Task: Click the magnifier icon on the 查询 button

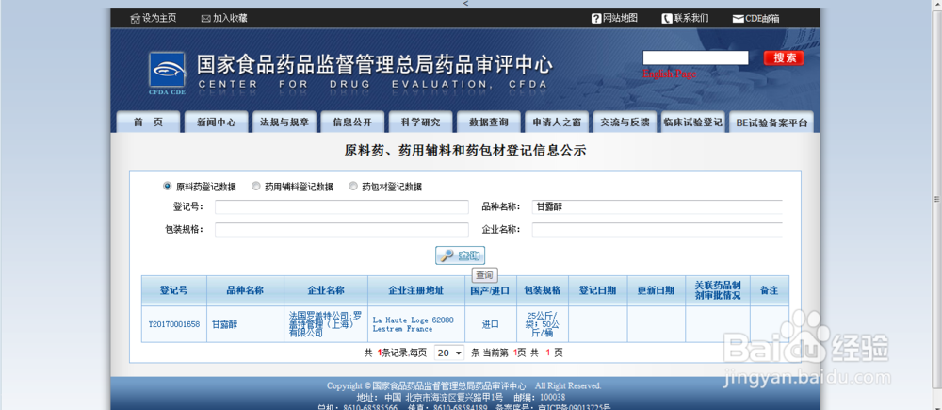Action: (x=447, y=255)
